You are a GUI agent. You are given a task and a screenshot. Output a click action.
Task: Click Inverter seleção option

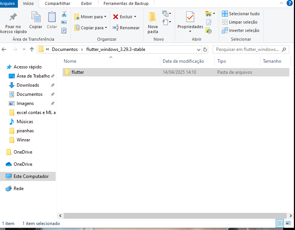tap(240, 30)
